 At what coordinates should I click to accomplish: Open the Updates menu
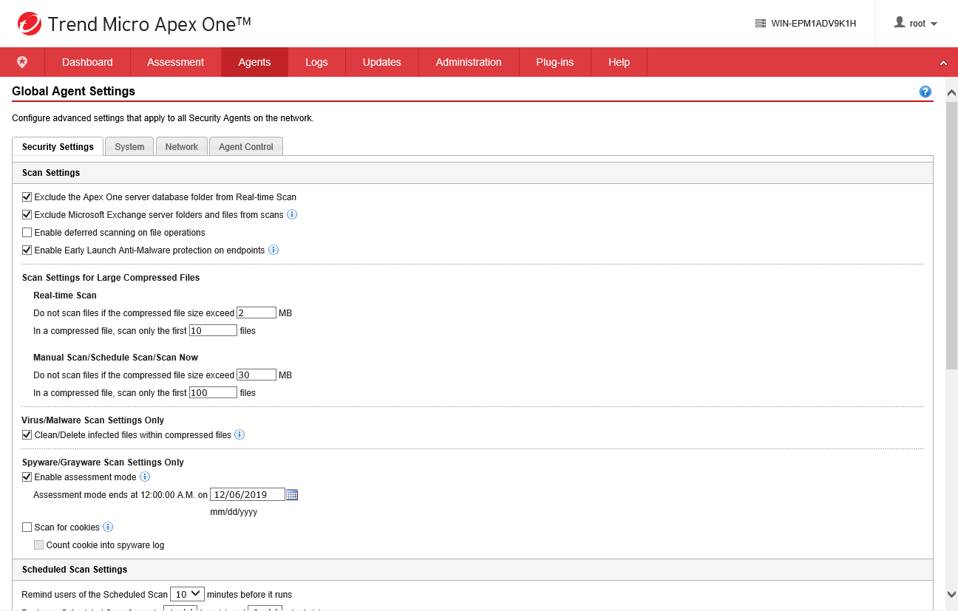point(381,62)
